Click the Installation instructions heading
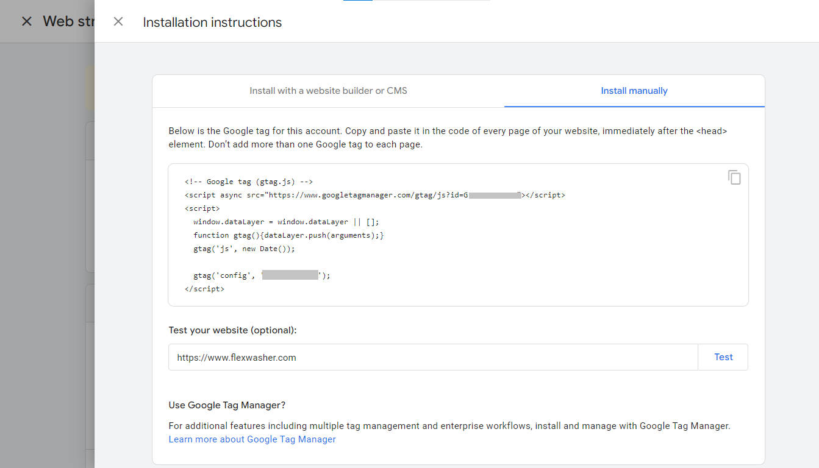 212,23
